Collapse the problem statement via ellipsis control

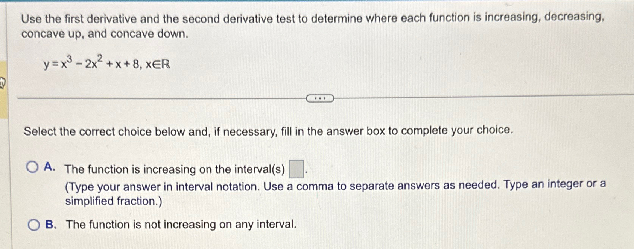point(320,98)
